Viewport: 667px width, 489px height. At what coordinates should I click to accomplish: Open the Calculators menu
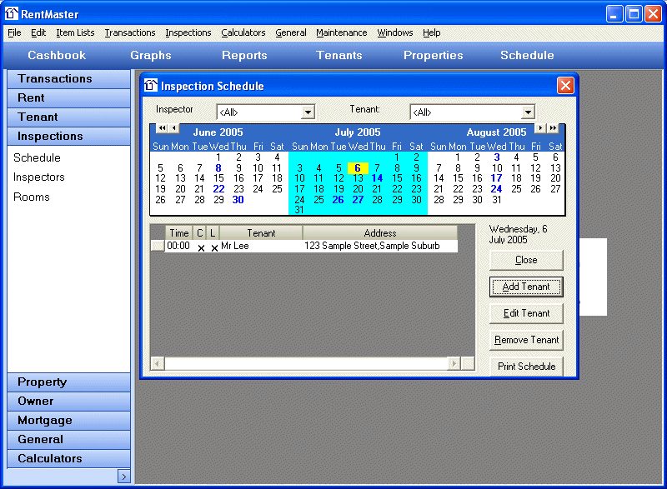coord(243,32)
